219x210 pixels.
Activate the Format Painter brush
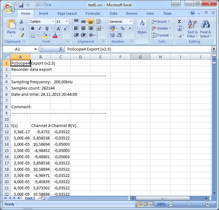pos(21,35)
